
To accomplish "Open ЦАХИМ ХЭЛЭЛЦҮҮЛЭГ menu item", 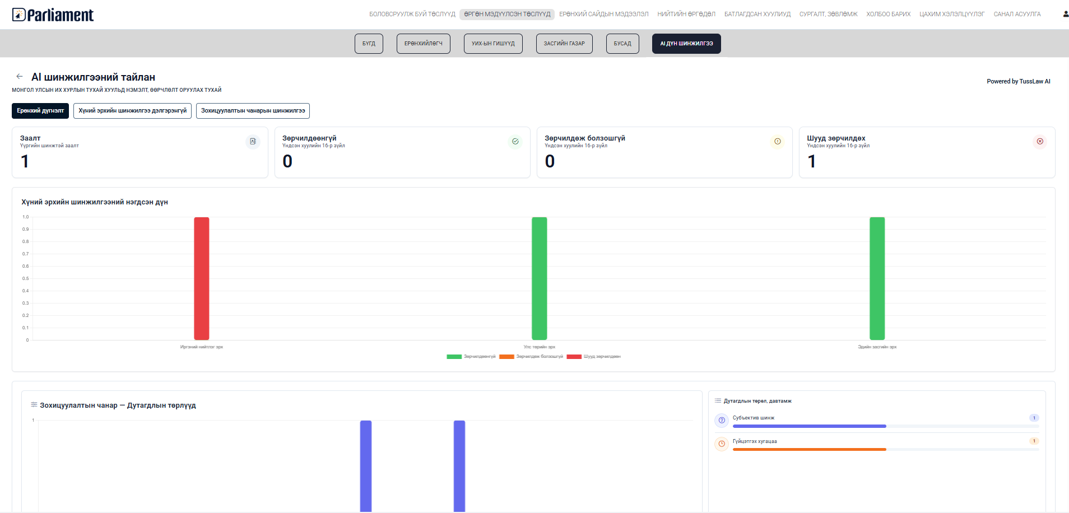I will (952, 14).
